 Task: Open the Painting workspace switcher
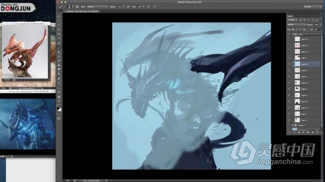pos(313,7)
